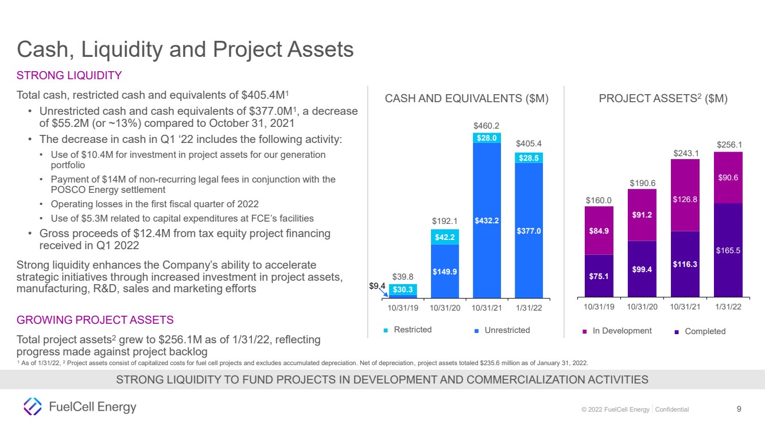This screenshot has height=430, width=765.
Task: Click the $160.0 project assets total
Action: coord(599,200)
